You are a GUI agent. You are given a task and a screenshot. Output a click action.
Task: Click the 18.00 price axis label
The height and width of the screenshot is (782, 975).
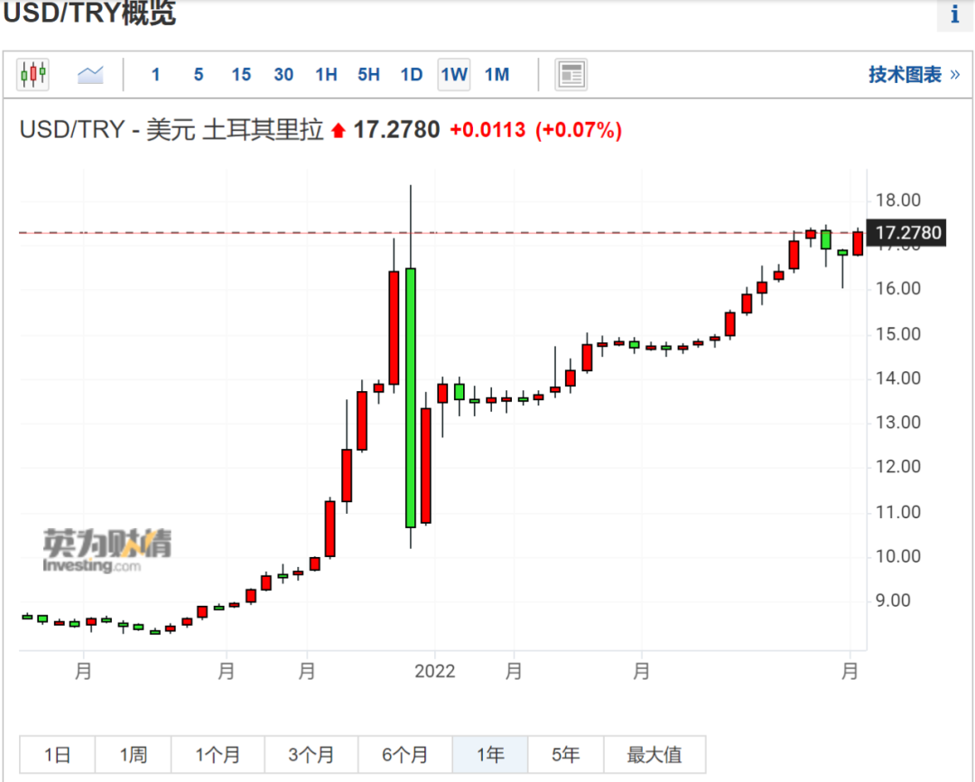898,200
